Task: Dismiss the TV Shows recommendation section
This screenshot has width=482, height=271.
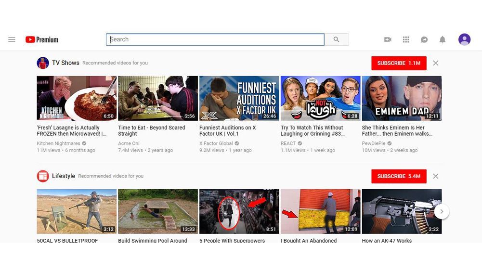Action: (436, 63)
